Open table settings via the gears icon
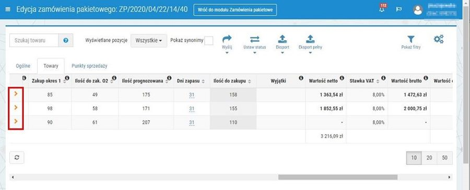Screen dimensions: 470x190 439,39
